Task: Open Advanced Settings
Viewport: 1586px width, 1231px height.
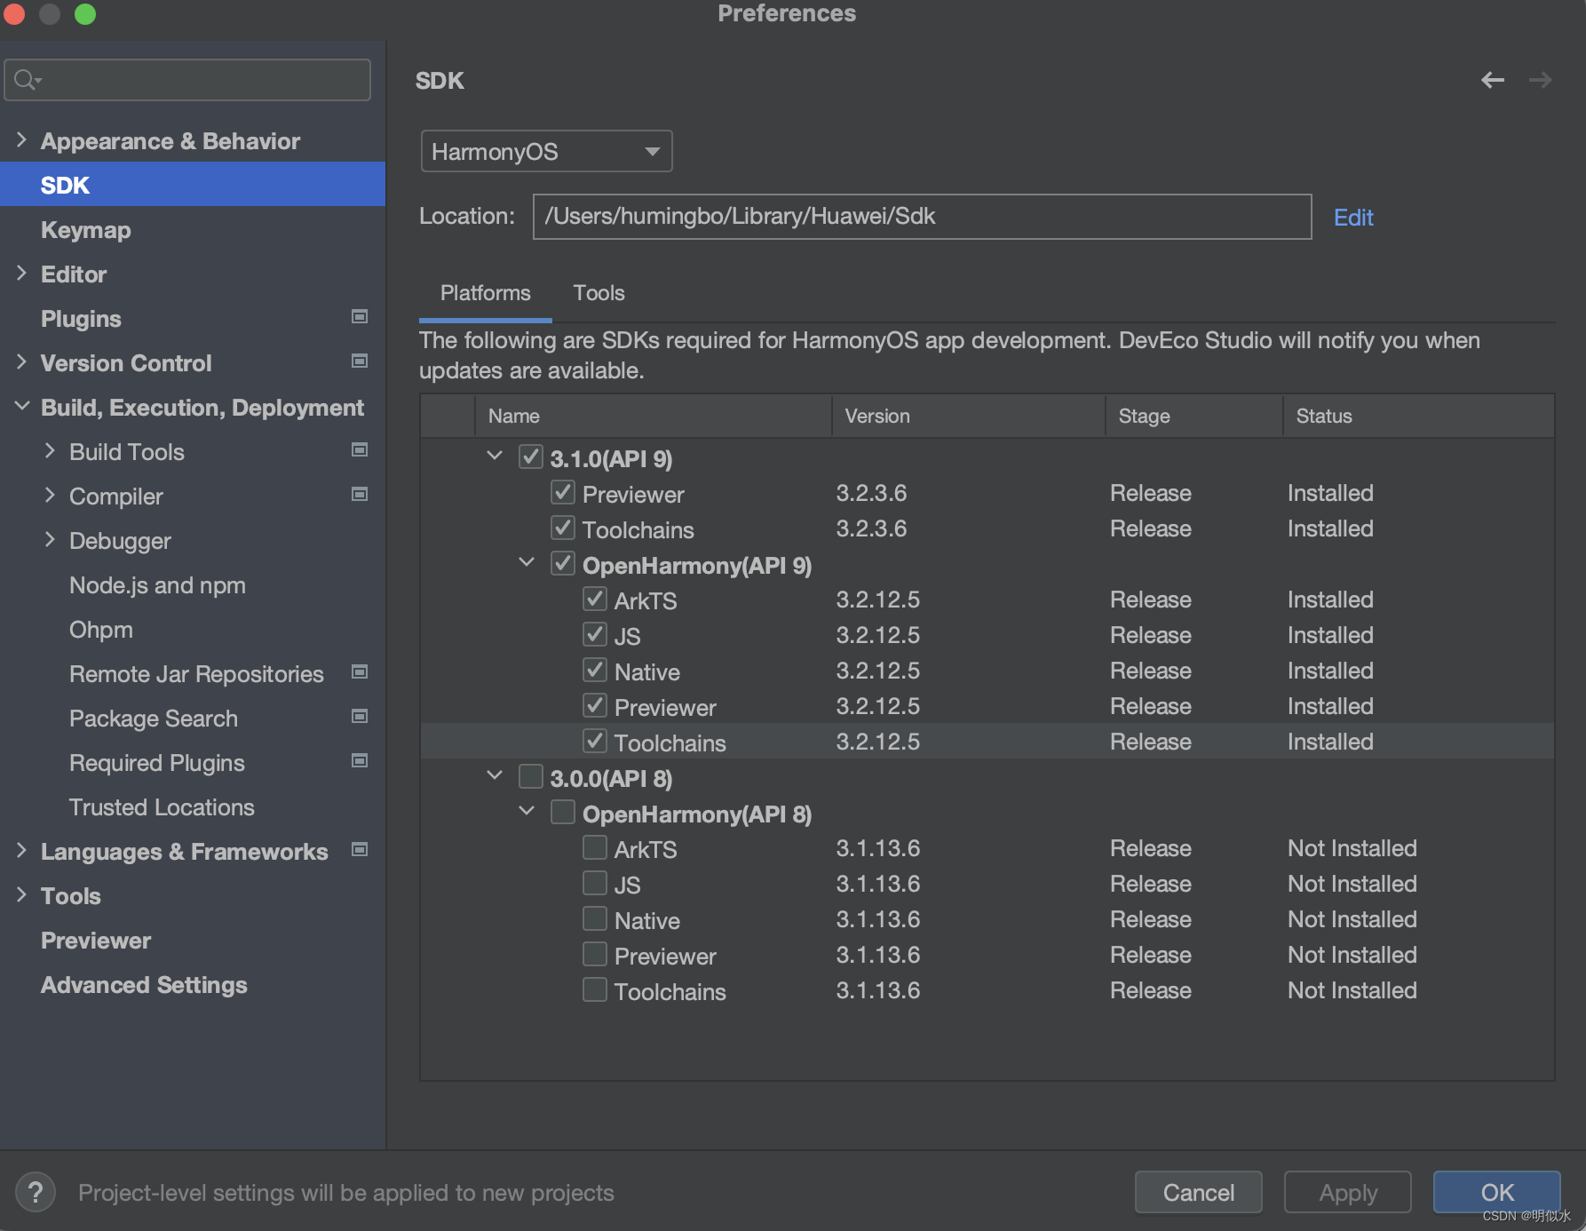Action: click(x=144, y=985)
